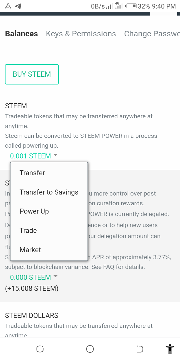Tap the STEEM DOLLARS heading
Viewport: 180px width, 361px height.
pyautogui.click(x=32, y=315)
